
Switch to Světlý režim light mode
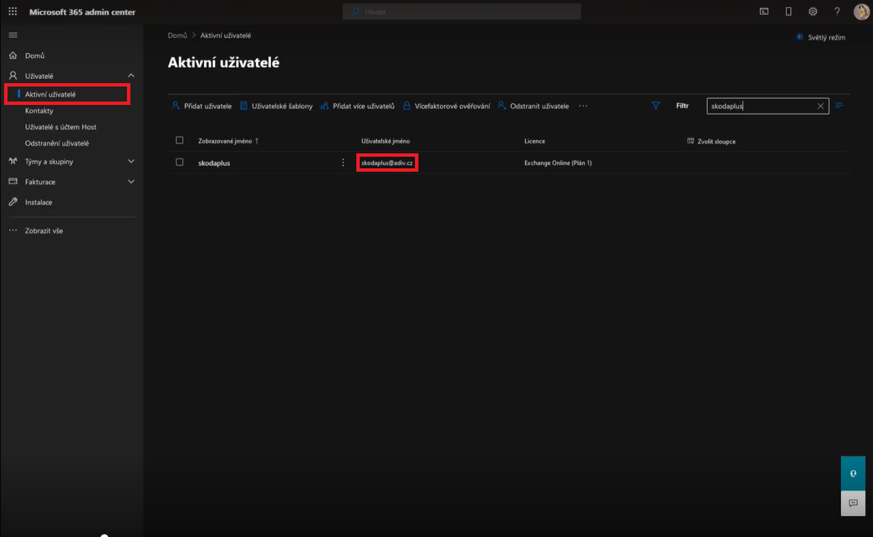point(820,37)
